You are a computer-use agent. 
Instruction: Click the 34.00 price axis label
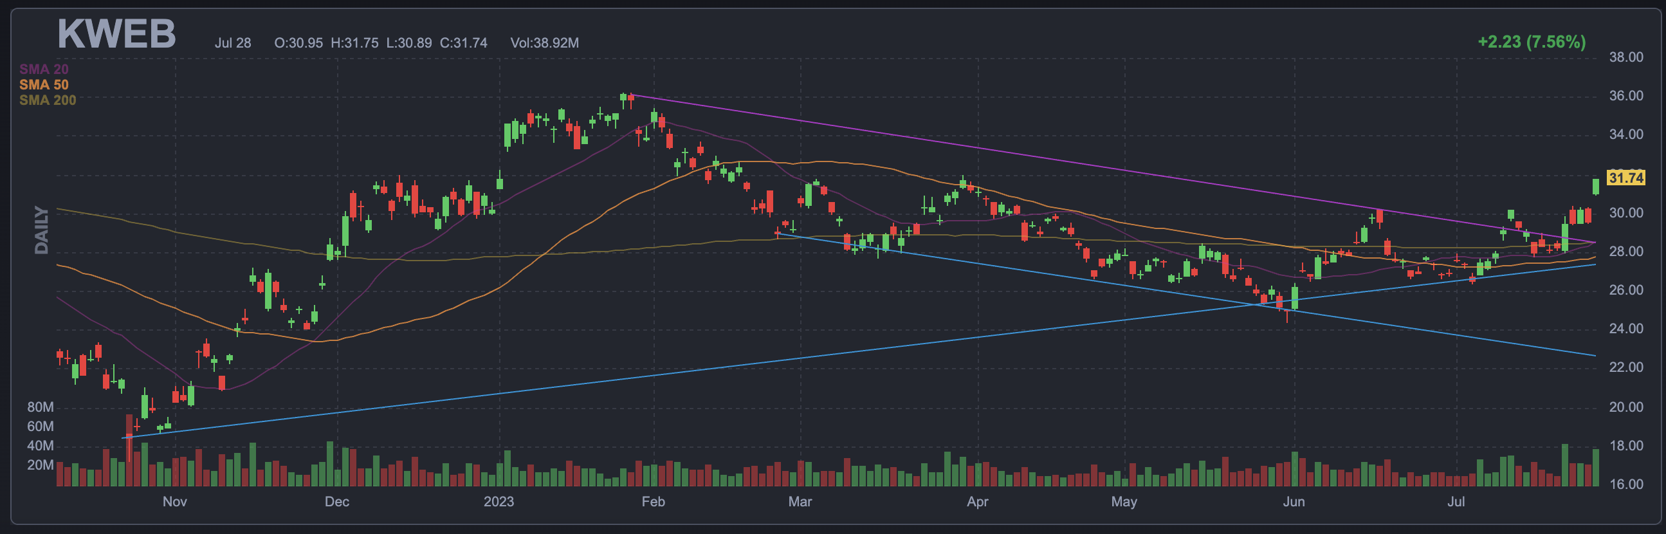(x=1626, y=134)
